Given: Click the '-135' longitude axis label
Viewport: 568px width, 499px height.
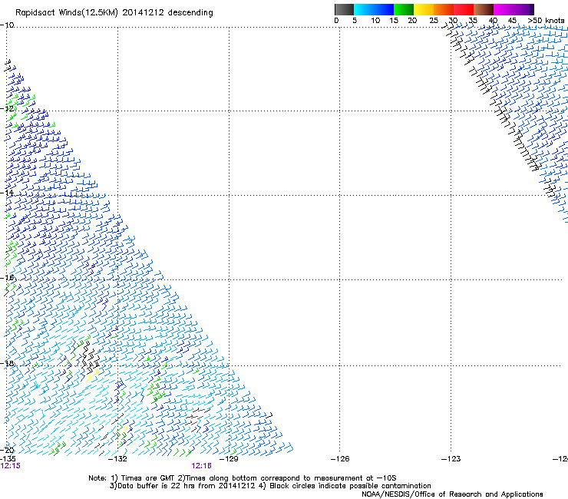Looking at the screenshot, I should click(x=8, y=459).
